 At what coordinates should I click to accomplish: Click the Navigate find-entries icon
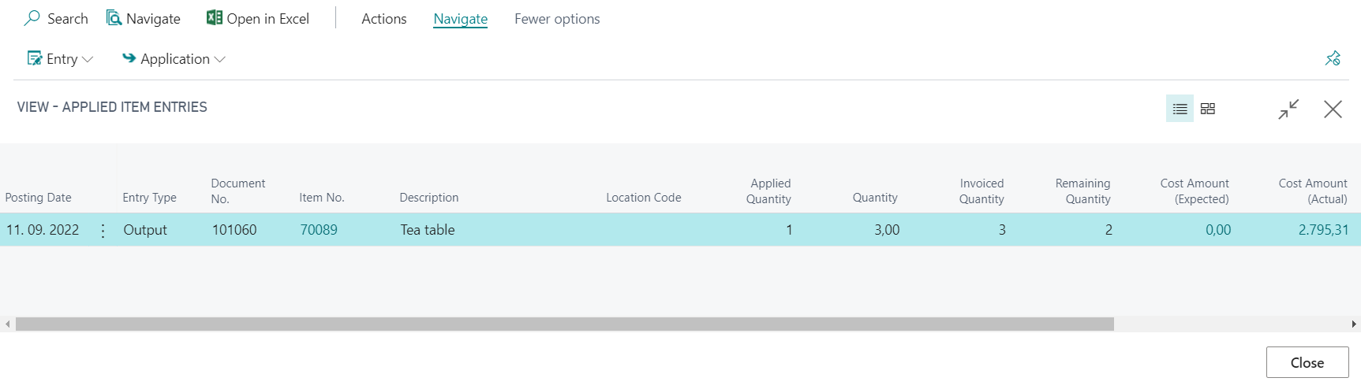point(114,18)
